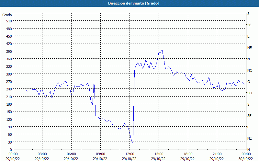This screenshot has height=162, width=259.
Task: Choose the 210 y-axis value
Action: (x=9, y=97)
